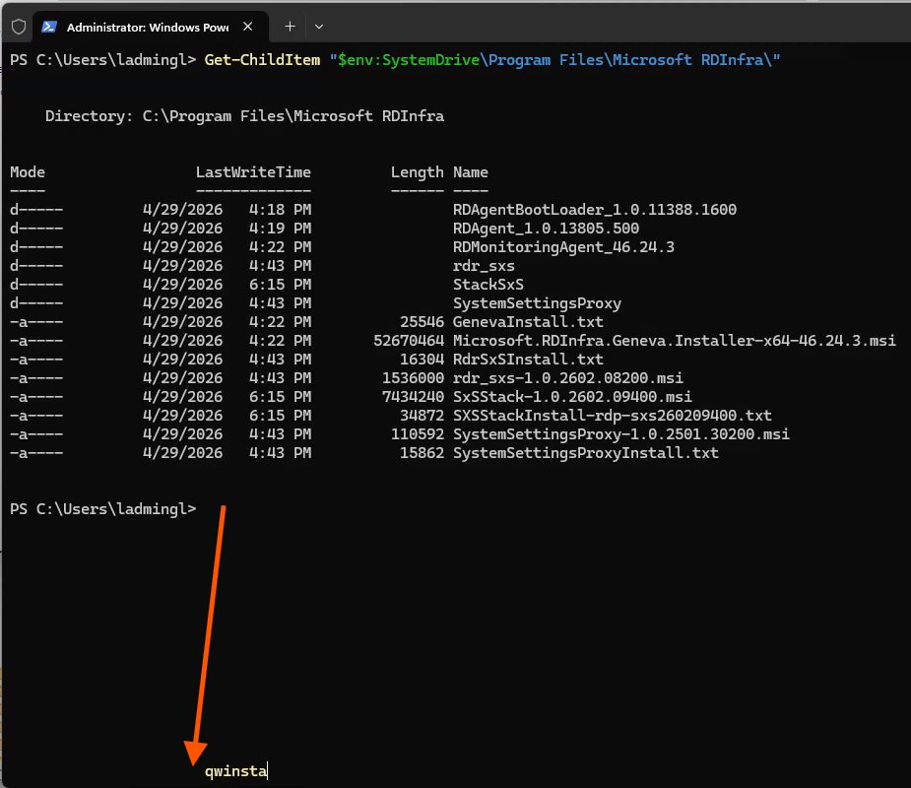Click RDAgent_1.0.13805.500 folder name
This screenshot has width=911, height=788.
tap(547, 229)
